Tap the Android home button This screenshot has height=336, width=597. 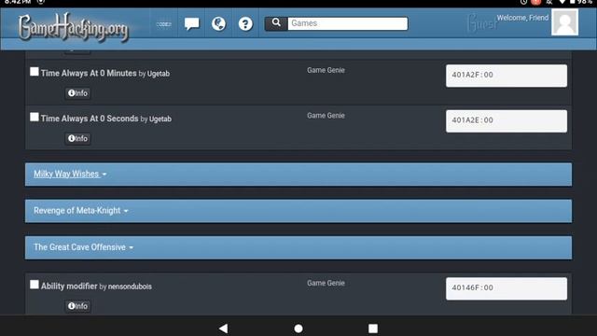point(298,329)
